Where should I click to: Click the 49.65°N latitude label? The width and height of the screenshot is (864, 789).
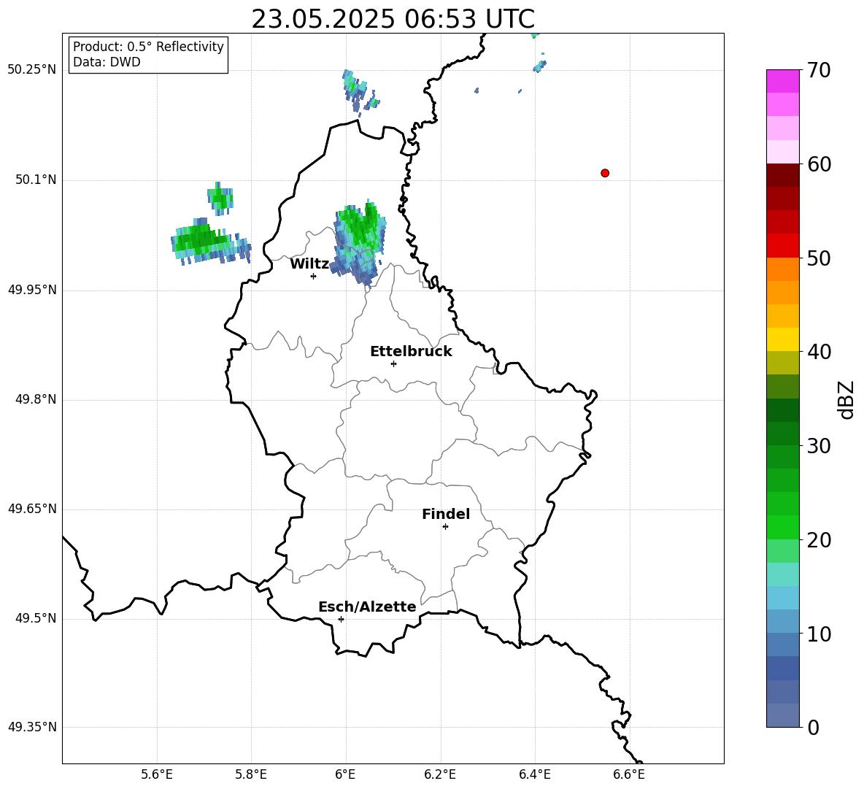tap(32, 508)
